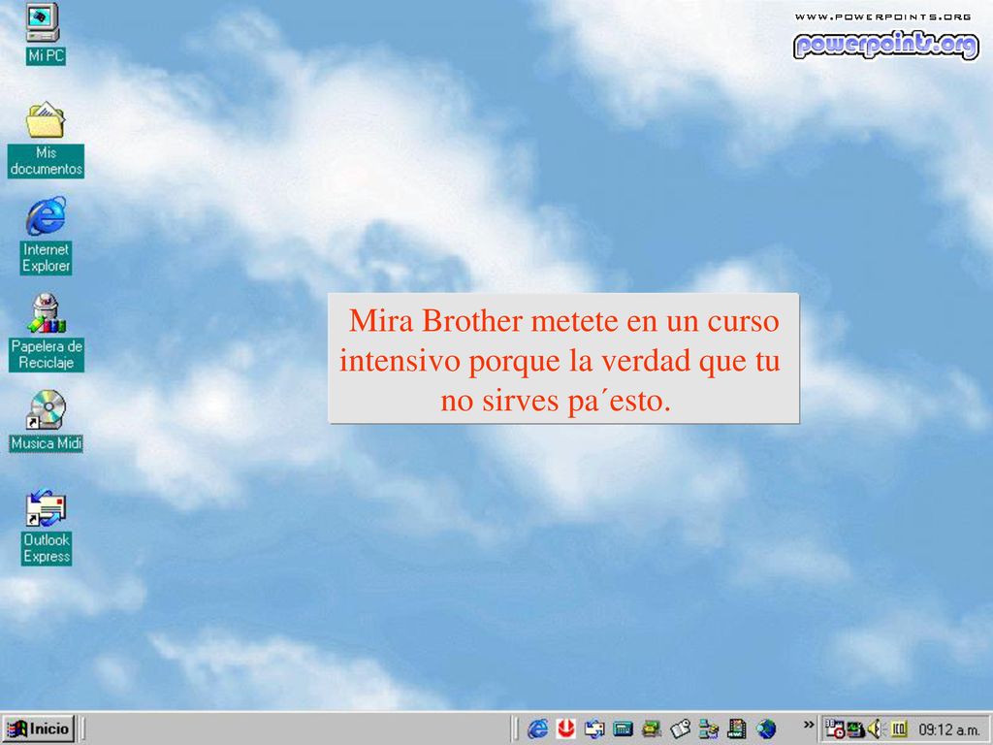
Task: Click the scheduler calendar tray icon
Action: click(x=834, y=729)
